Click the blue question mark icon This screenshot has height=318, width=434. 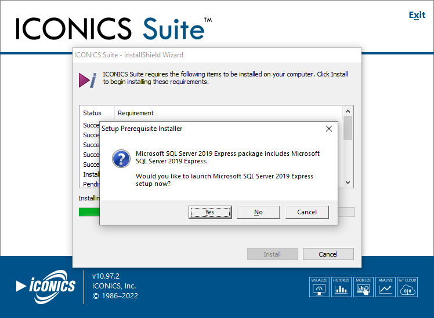pos(121,159)
